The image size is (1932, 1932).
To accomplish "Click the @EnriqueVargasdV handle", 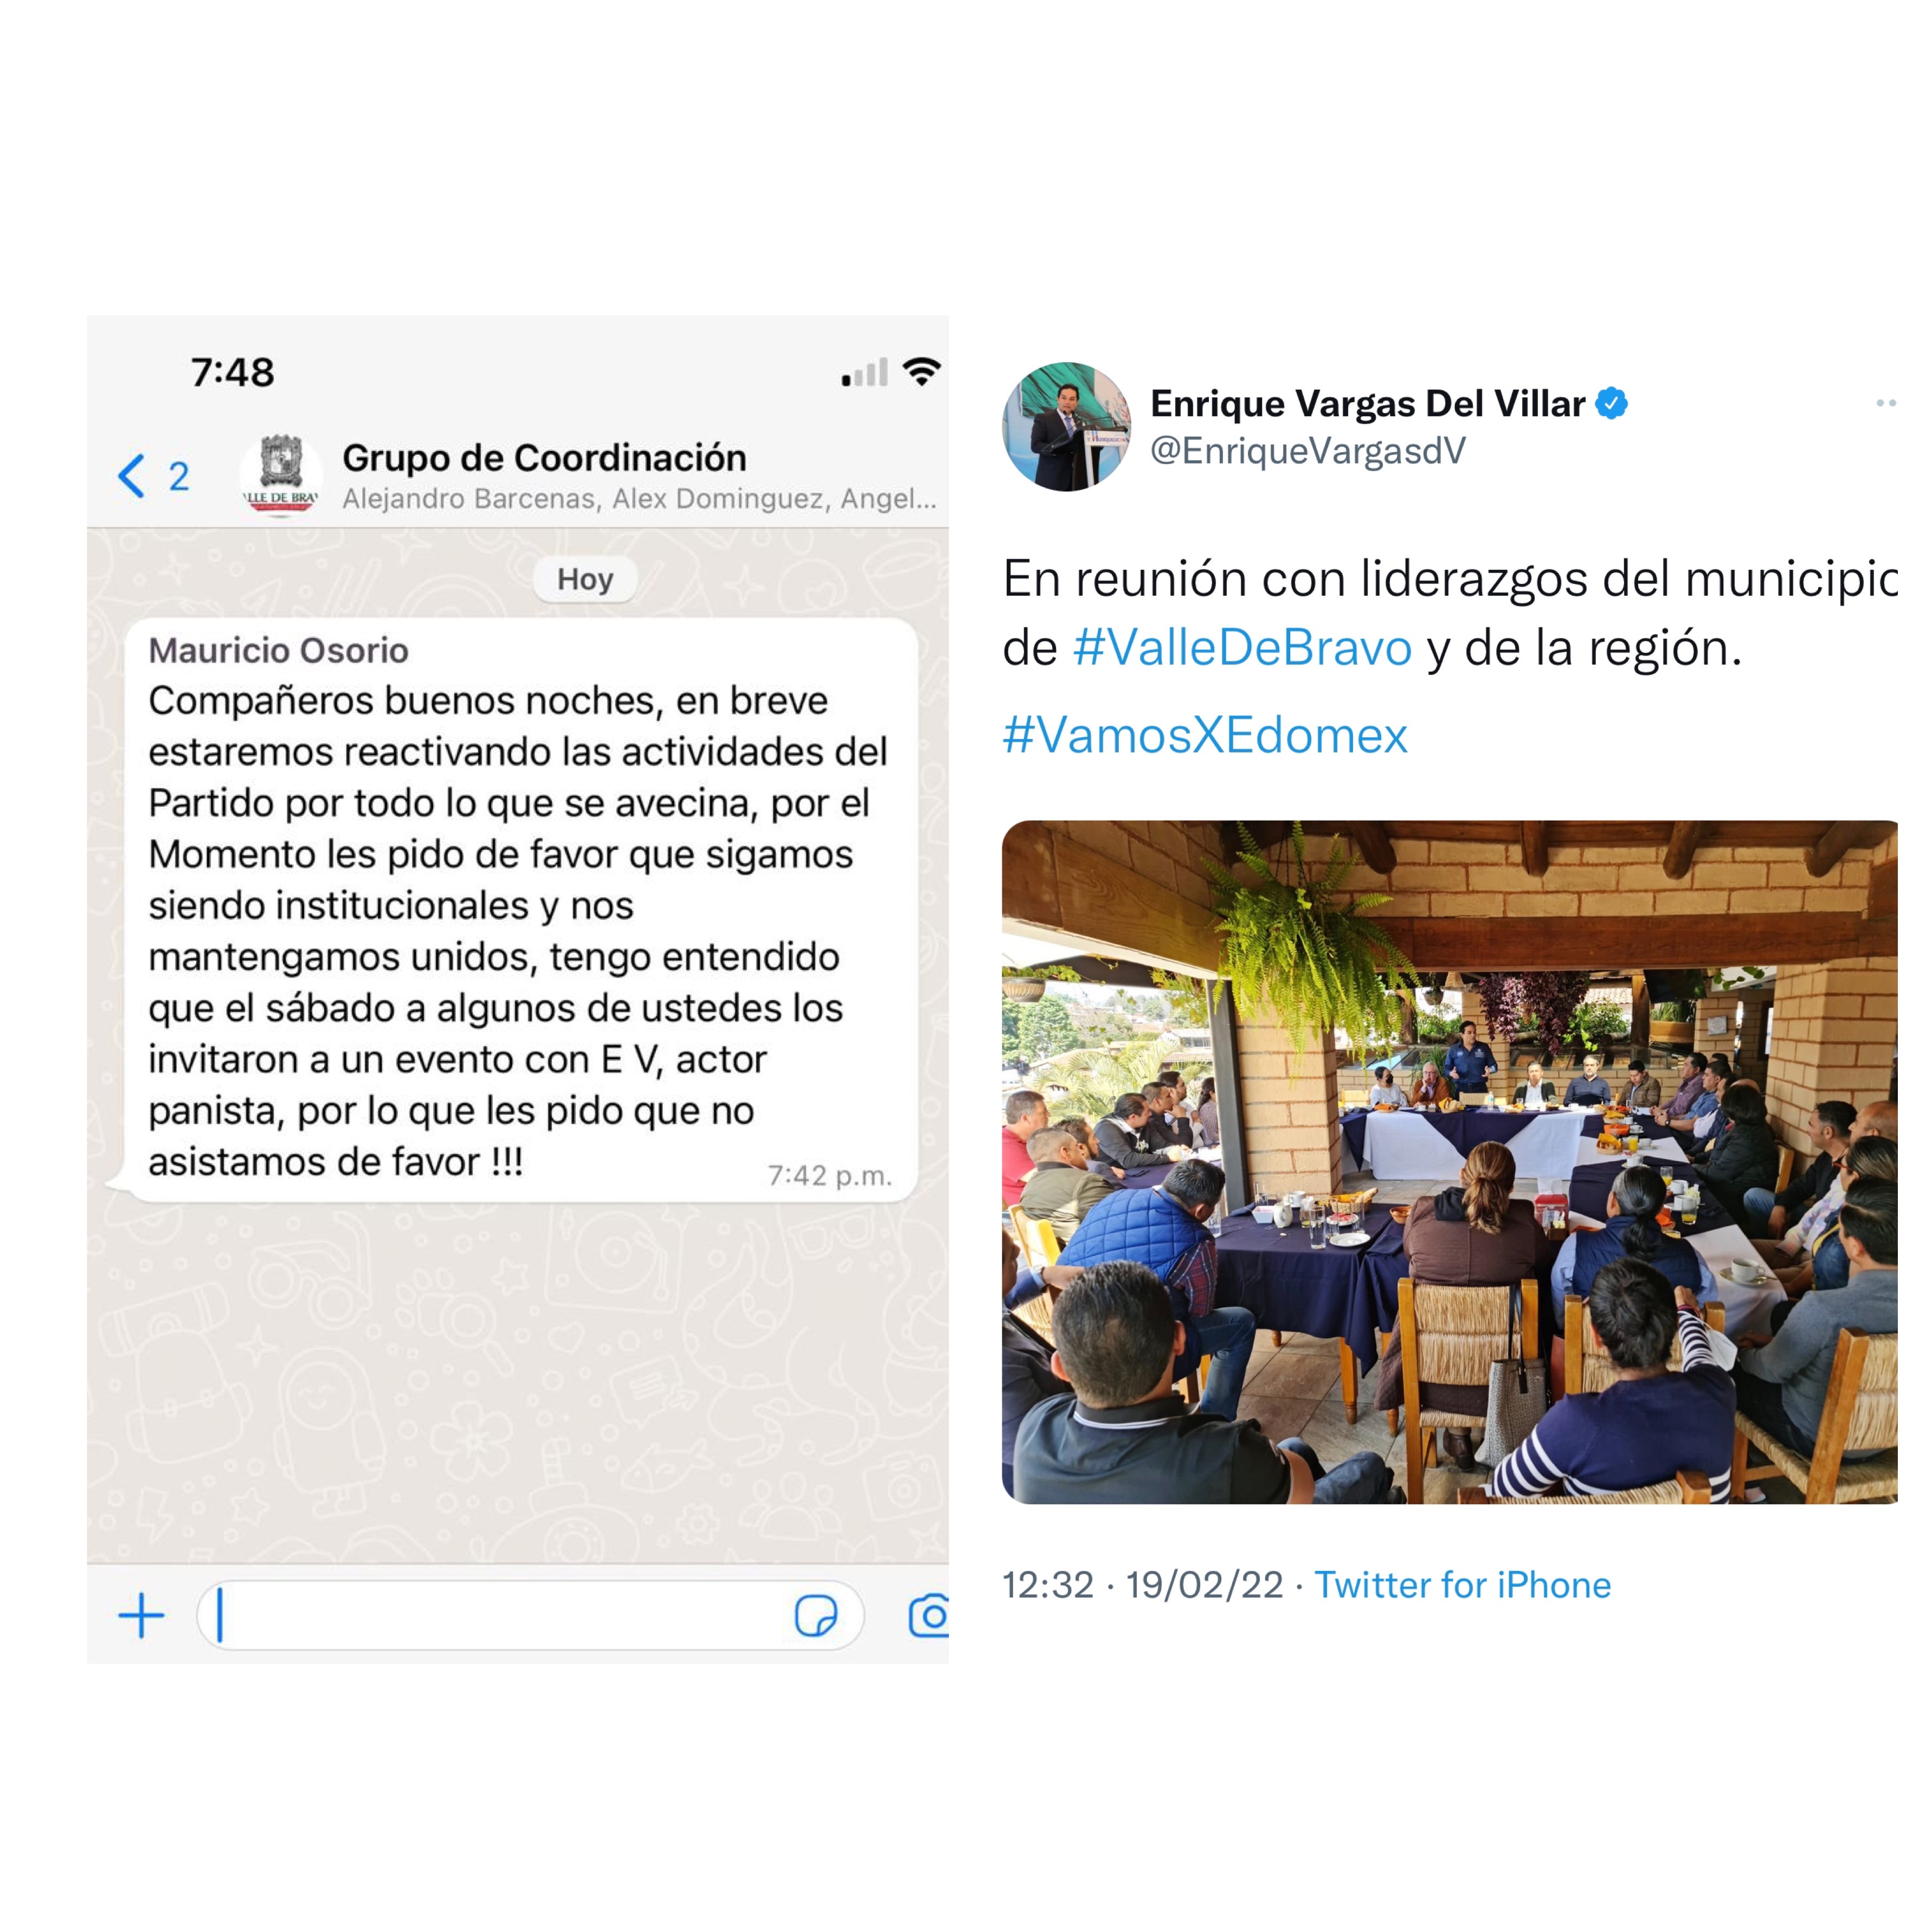I will click(1308, 451).
